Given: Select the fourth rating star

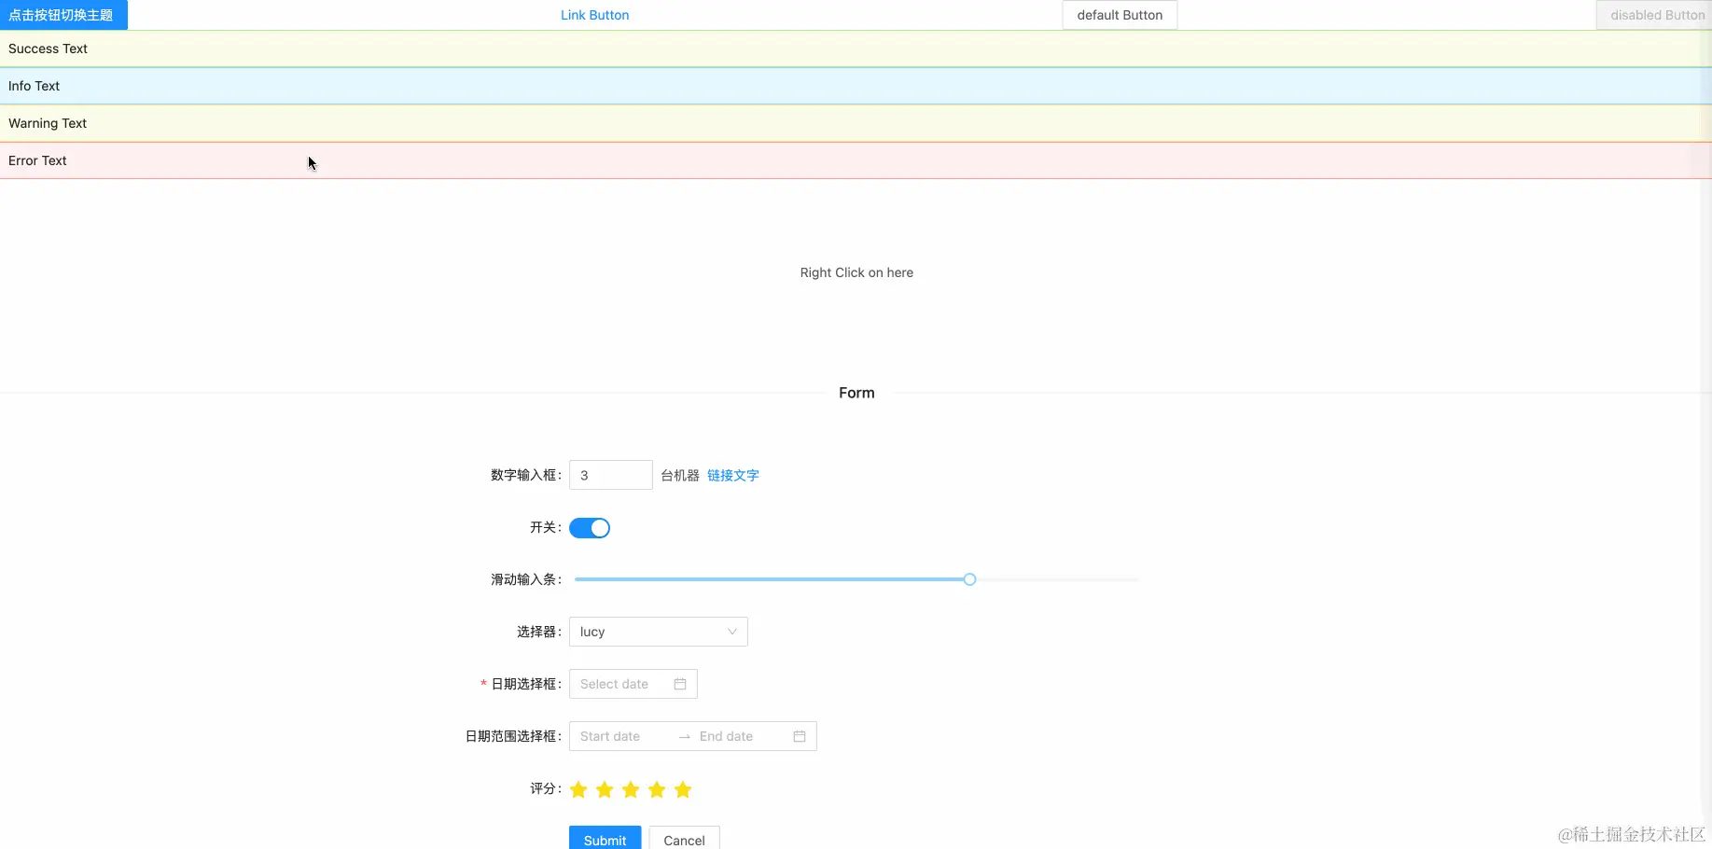Looking at the screenshot, I should (657, 788).
